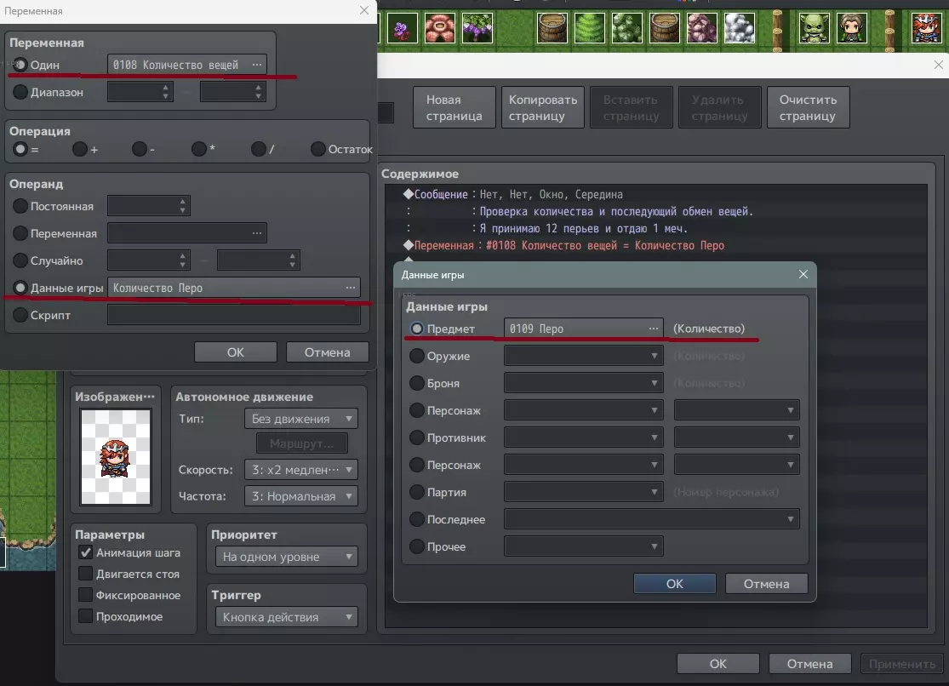Click Отмена at bottom of event editor
This screenshot has width=949, height=686.
coord(809,664)
